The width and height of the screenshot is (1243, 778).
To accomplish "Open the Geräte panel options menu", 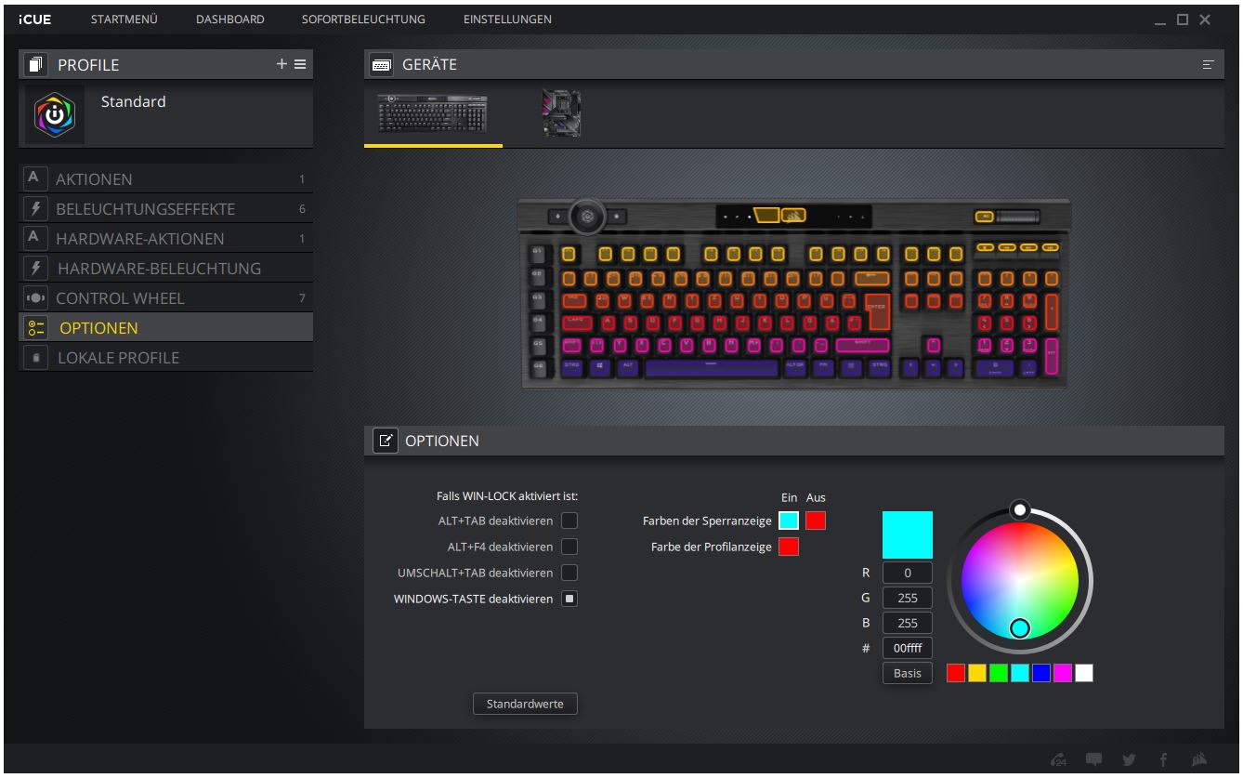I will pyautogui.click(x=1208, y=65).
